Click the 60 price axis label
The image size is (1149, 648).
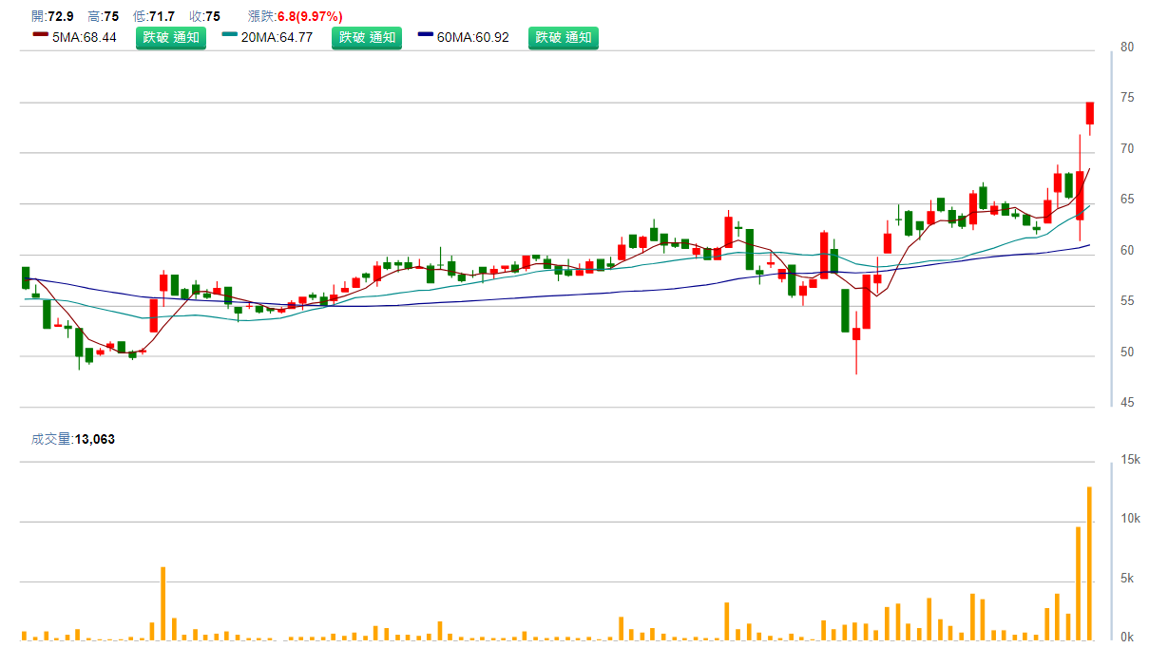tap(1128, 251)
